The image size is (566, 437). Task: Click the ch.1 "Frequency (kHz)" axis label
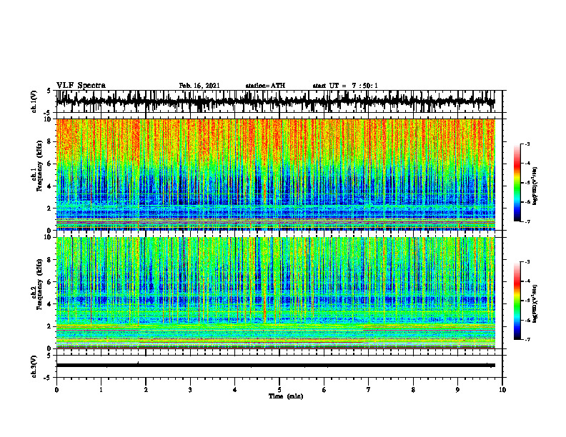point(39,166)
